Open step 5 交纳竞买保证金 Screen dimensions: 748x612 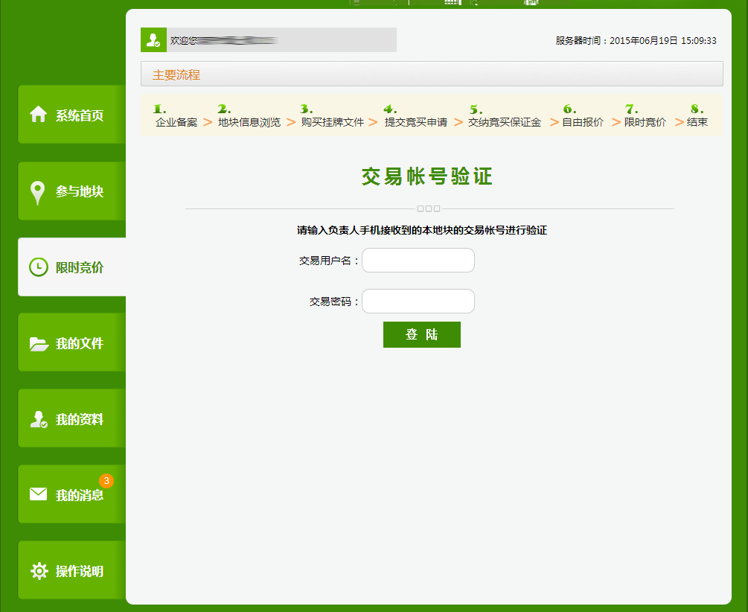[x=504, y=122]
